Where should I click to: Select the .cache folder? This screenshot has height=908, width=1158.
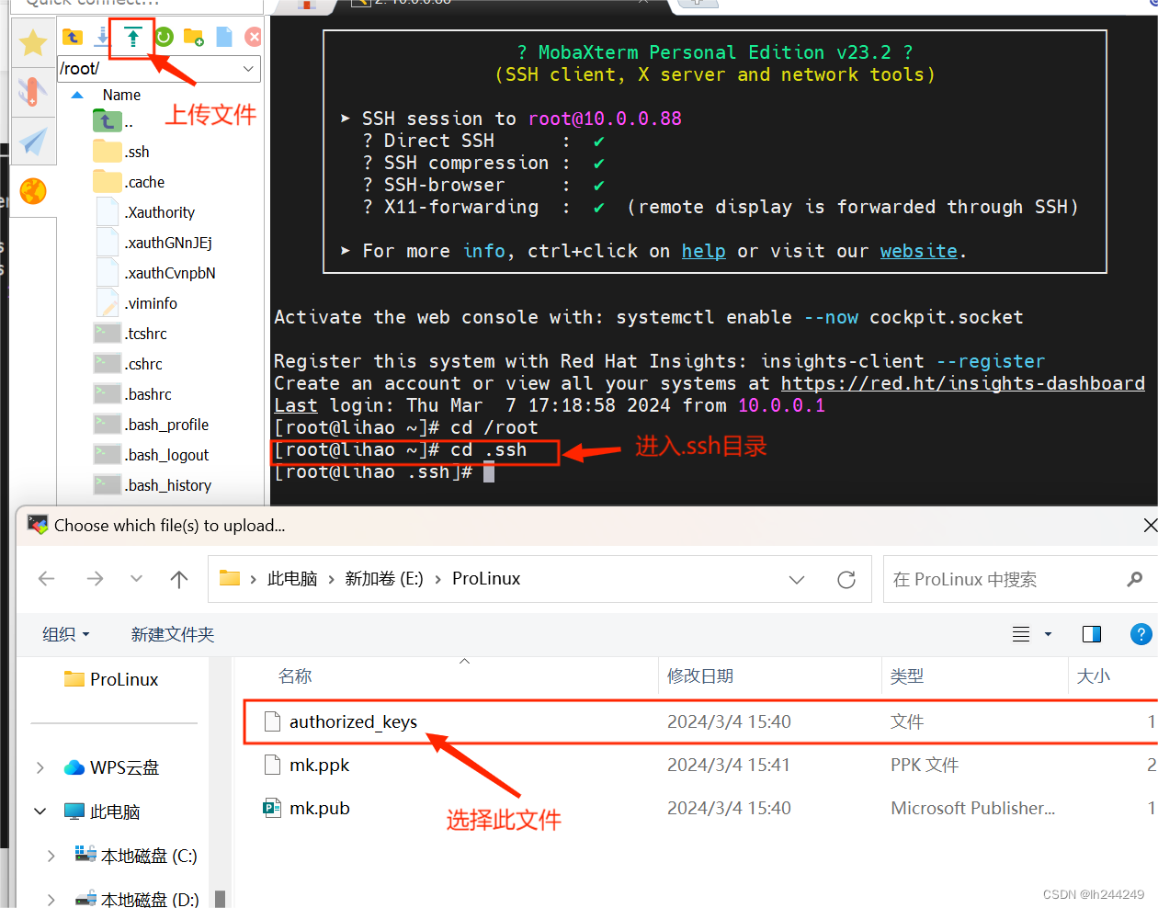tap(129, 182)
